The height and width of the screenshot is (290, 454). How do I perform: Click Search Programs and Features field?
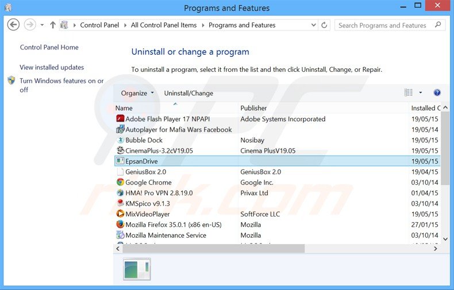[390, 25]
